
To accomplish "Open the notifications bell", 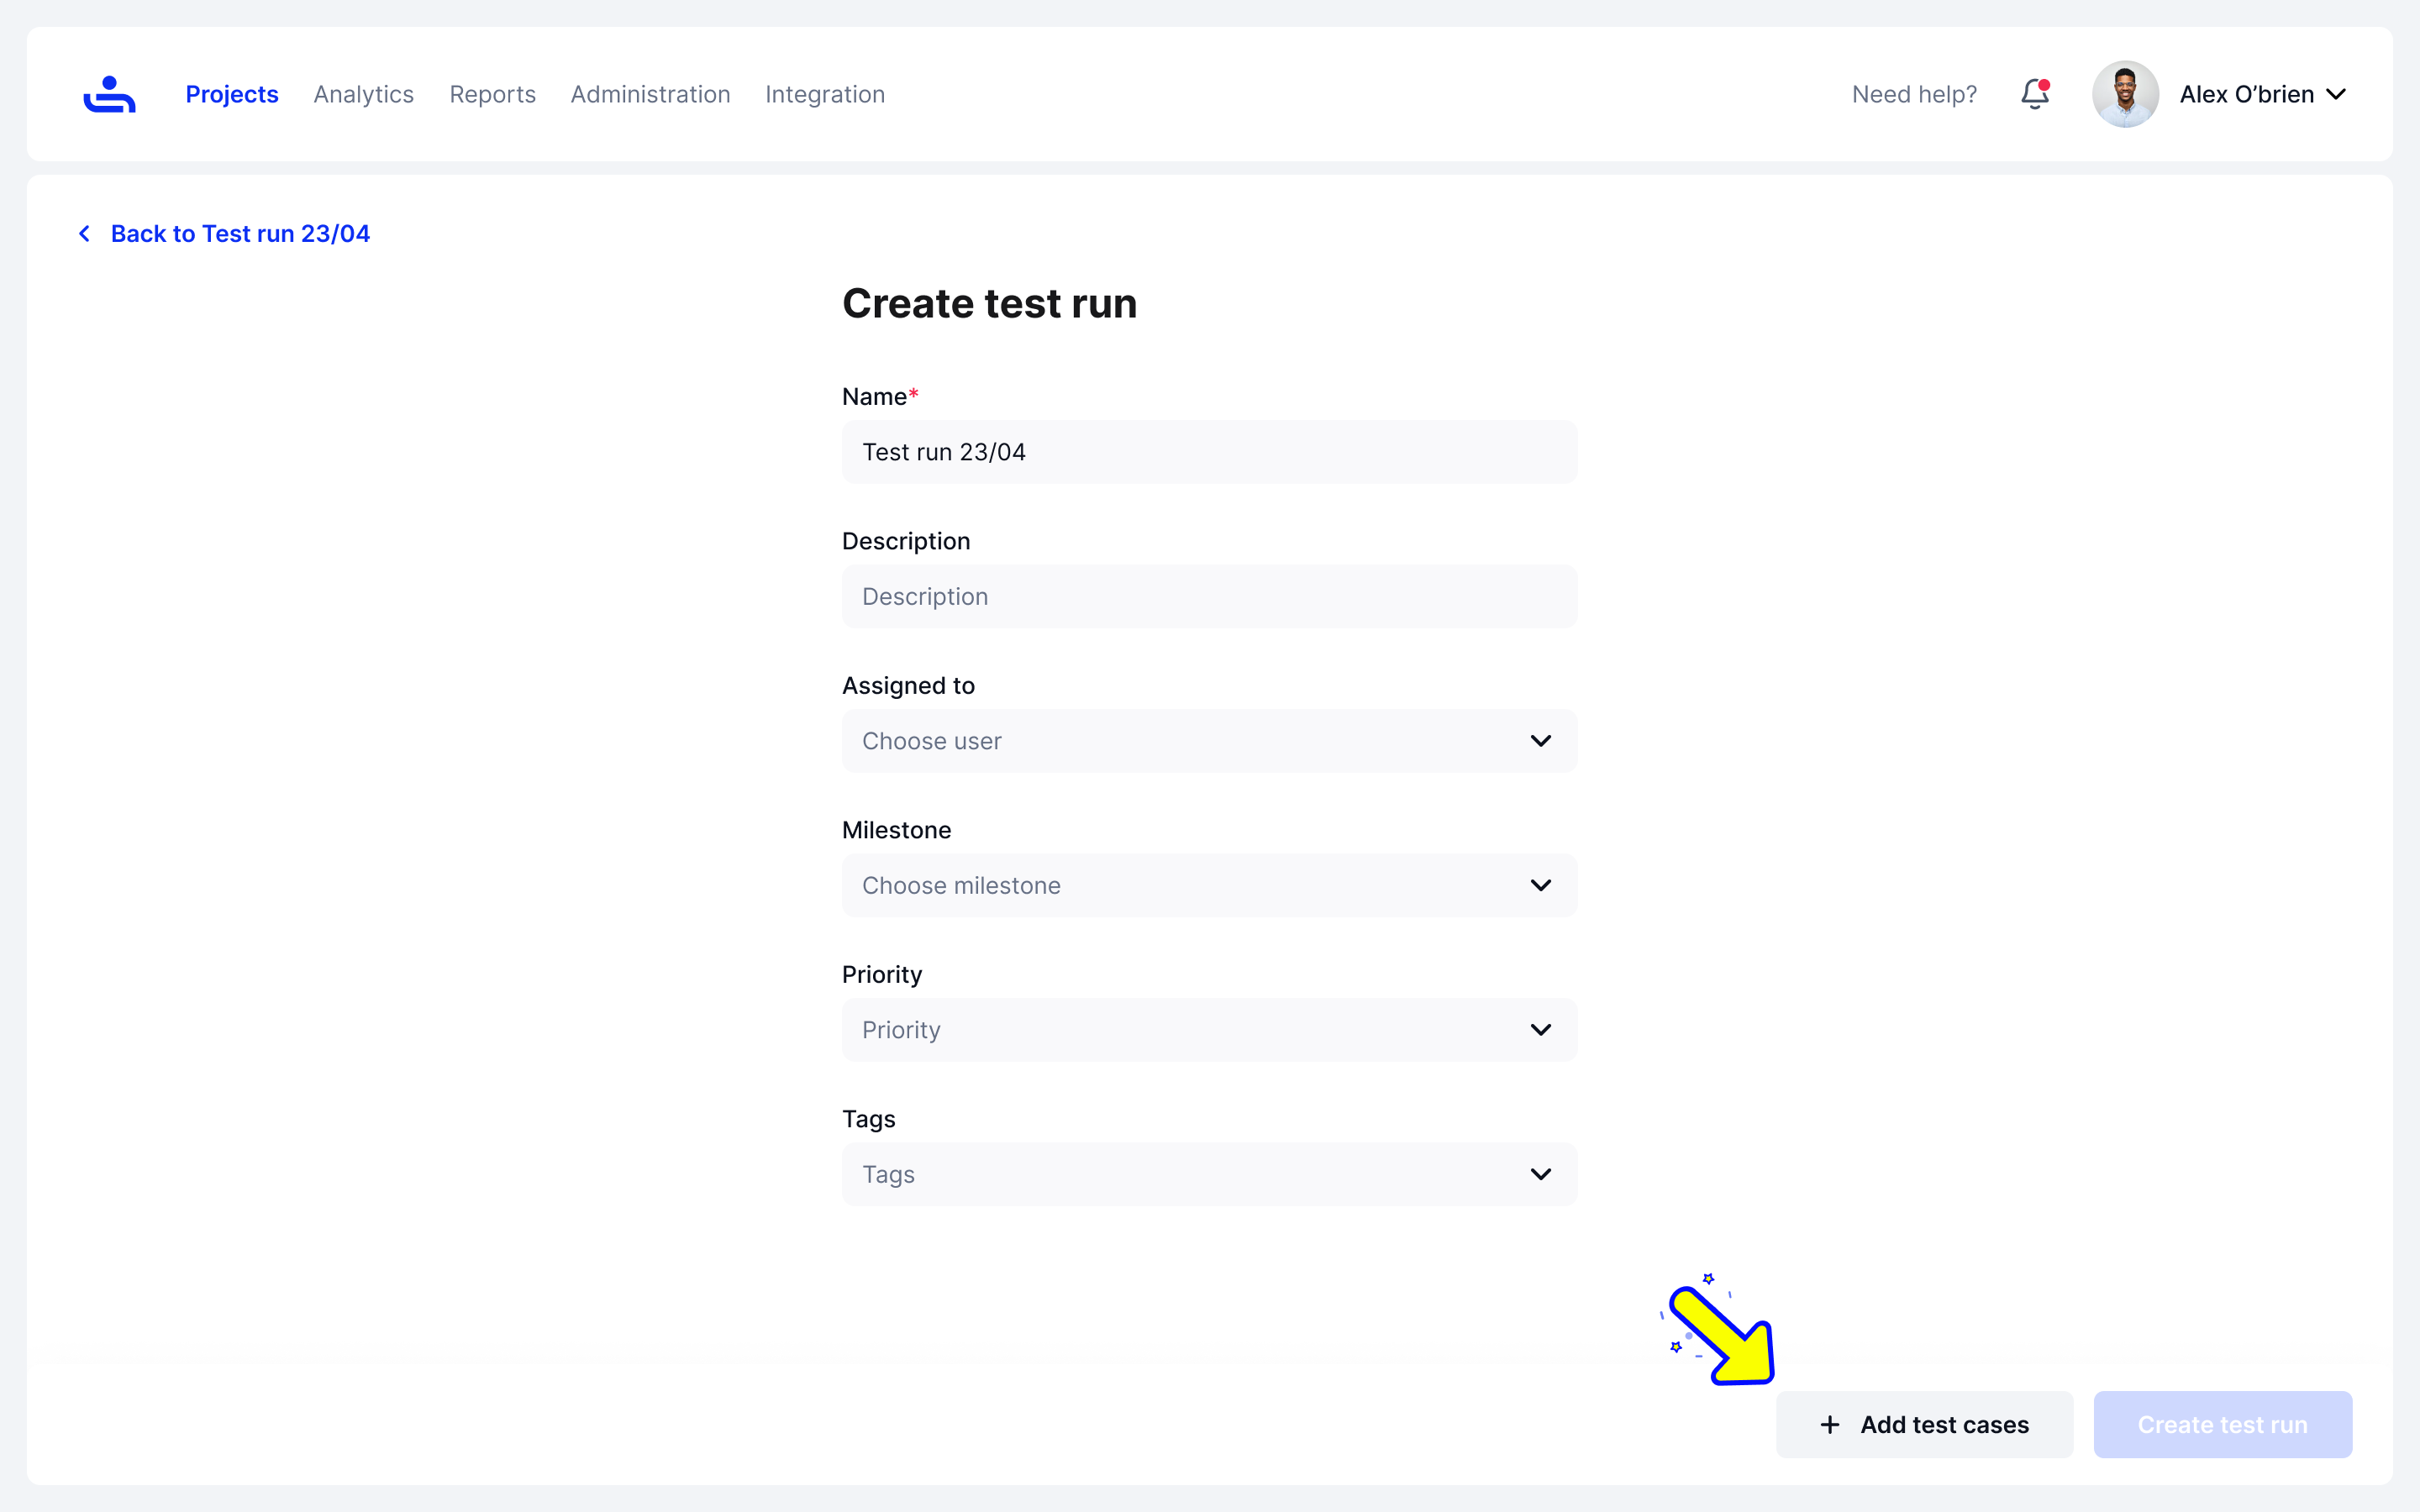I will 2035,94.
